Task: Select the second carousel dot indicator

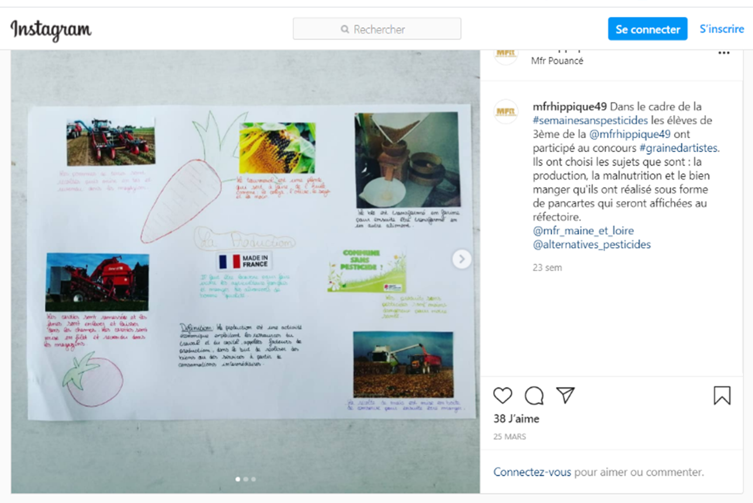Action: pyautogui.click(x=246, y=479)
